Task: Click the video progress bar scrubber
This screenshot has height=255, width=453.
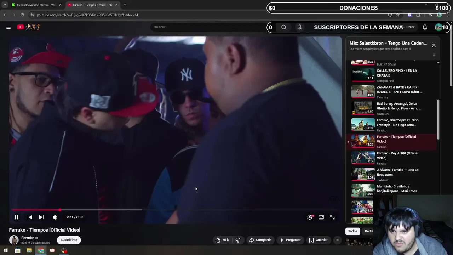Action: (x=60, y=210)
